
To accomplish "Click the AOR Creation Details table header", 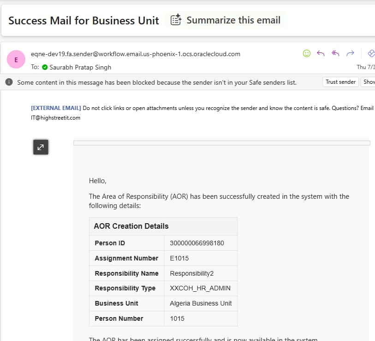I will 163,226.
